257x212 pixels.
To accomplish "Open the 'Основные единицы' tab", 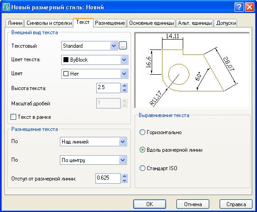I will click(x=151, y=23).
